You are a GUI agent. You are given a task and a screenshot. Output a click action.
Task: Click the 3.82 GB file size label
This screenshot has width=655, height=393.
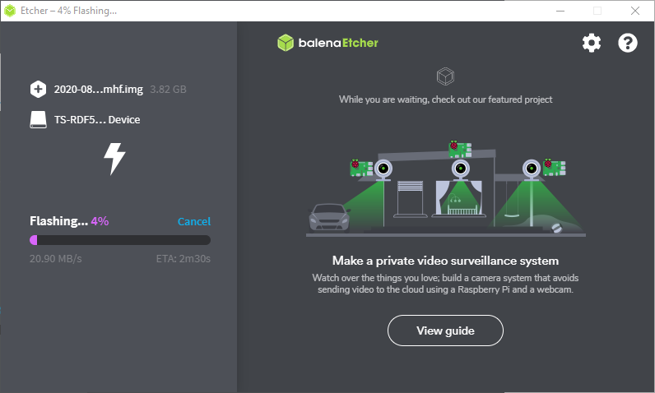click(x=168, y=90)
